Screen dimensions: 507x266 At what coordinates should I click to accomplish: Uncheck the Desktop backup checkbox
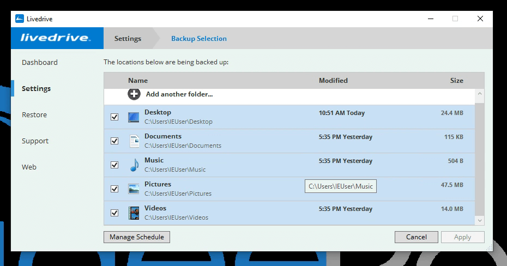[114, 117]
